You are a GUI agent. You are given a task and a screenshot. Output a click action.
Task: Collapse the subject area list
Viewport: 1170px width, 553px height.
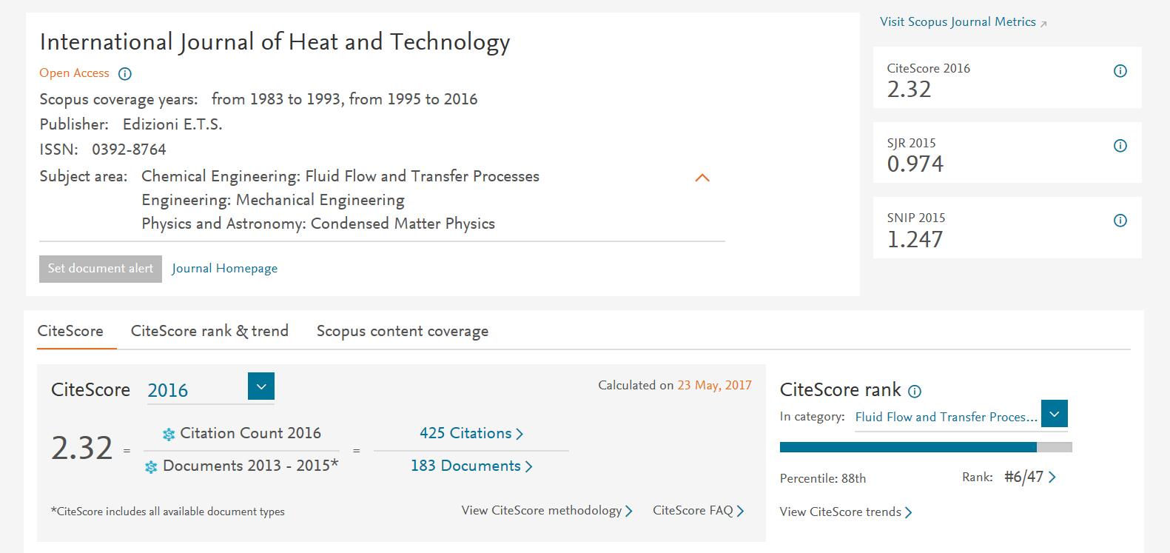click(x=702, y=178)
